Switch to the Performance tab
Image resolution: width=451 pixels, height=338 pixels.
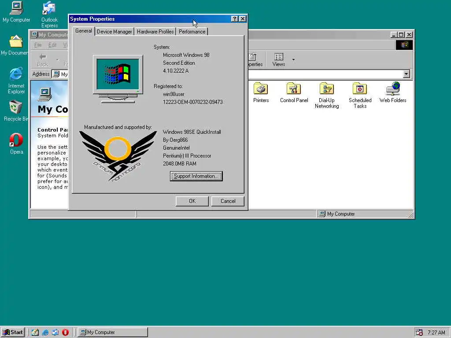192,32
